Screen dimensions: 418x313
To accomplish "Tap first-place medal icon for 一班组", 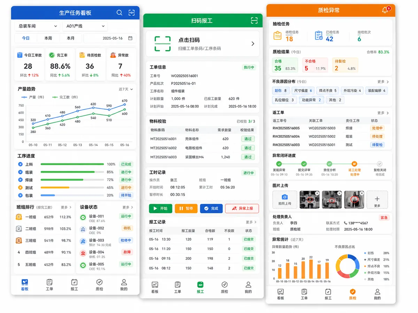I will (x=19, y=217).
